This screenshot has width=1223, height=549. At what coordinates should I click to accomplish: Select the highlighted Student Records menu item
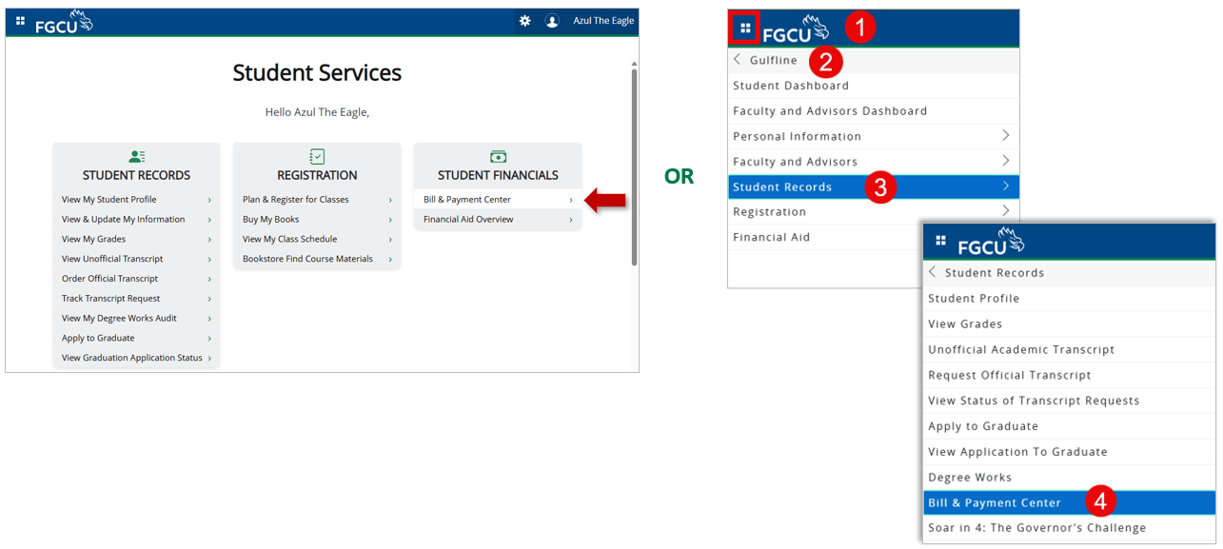point(874,186)
